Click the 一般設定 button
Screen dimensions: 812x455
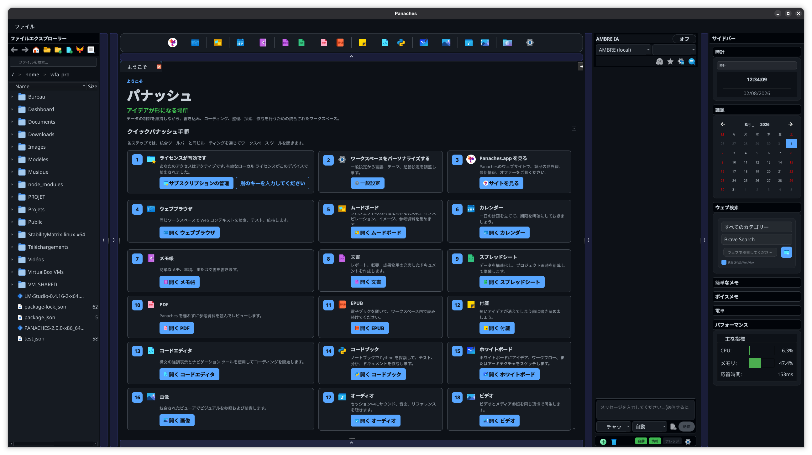coord(368,183)
